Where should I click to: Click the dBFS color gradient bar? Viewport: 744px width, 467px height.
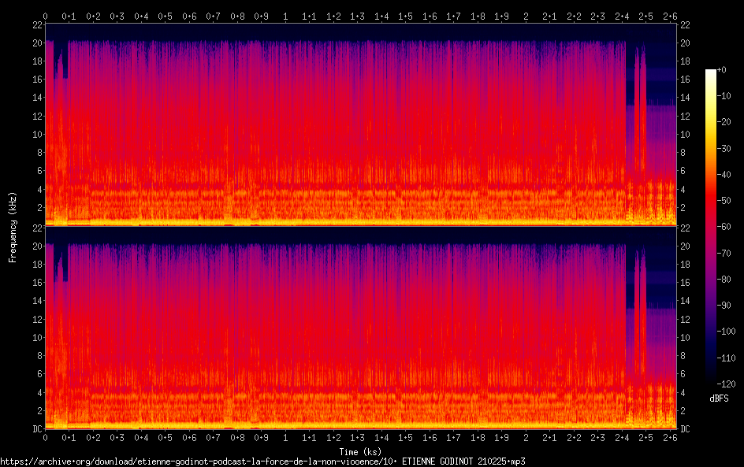tap(711, 226)
